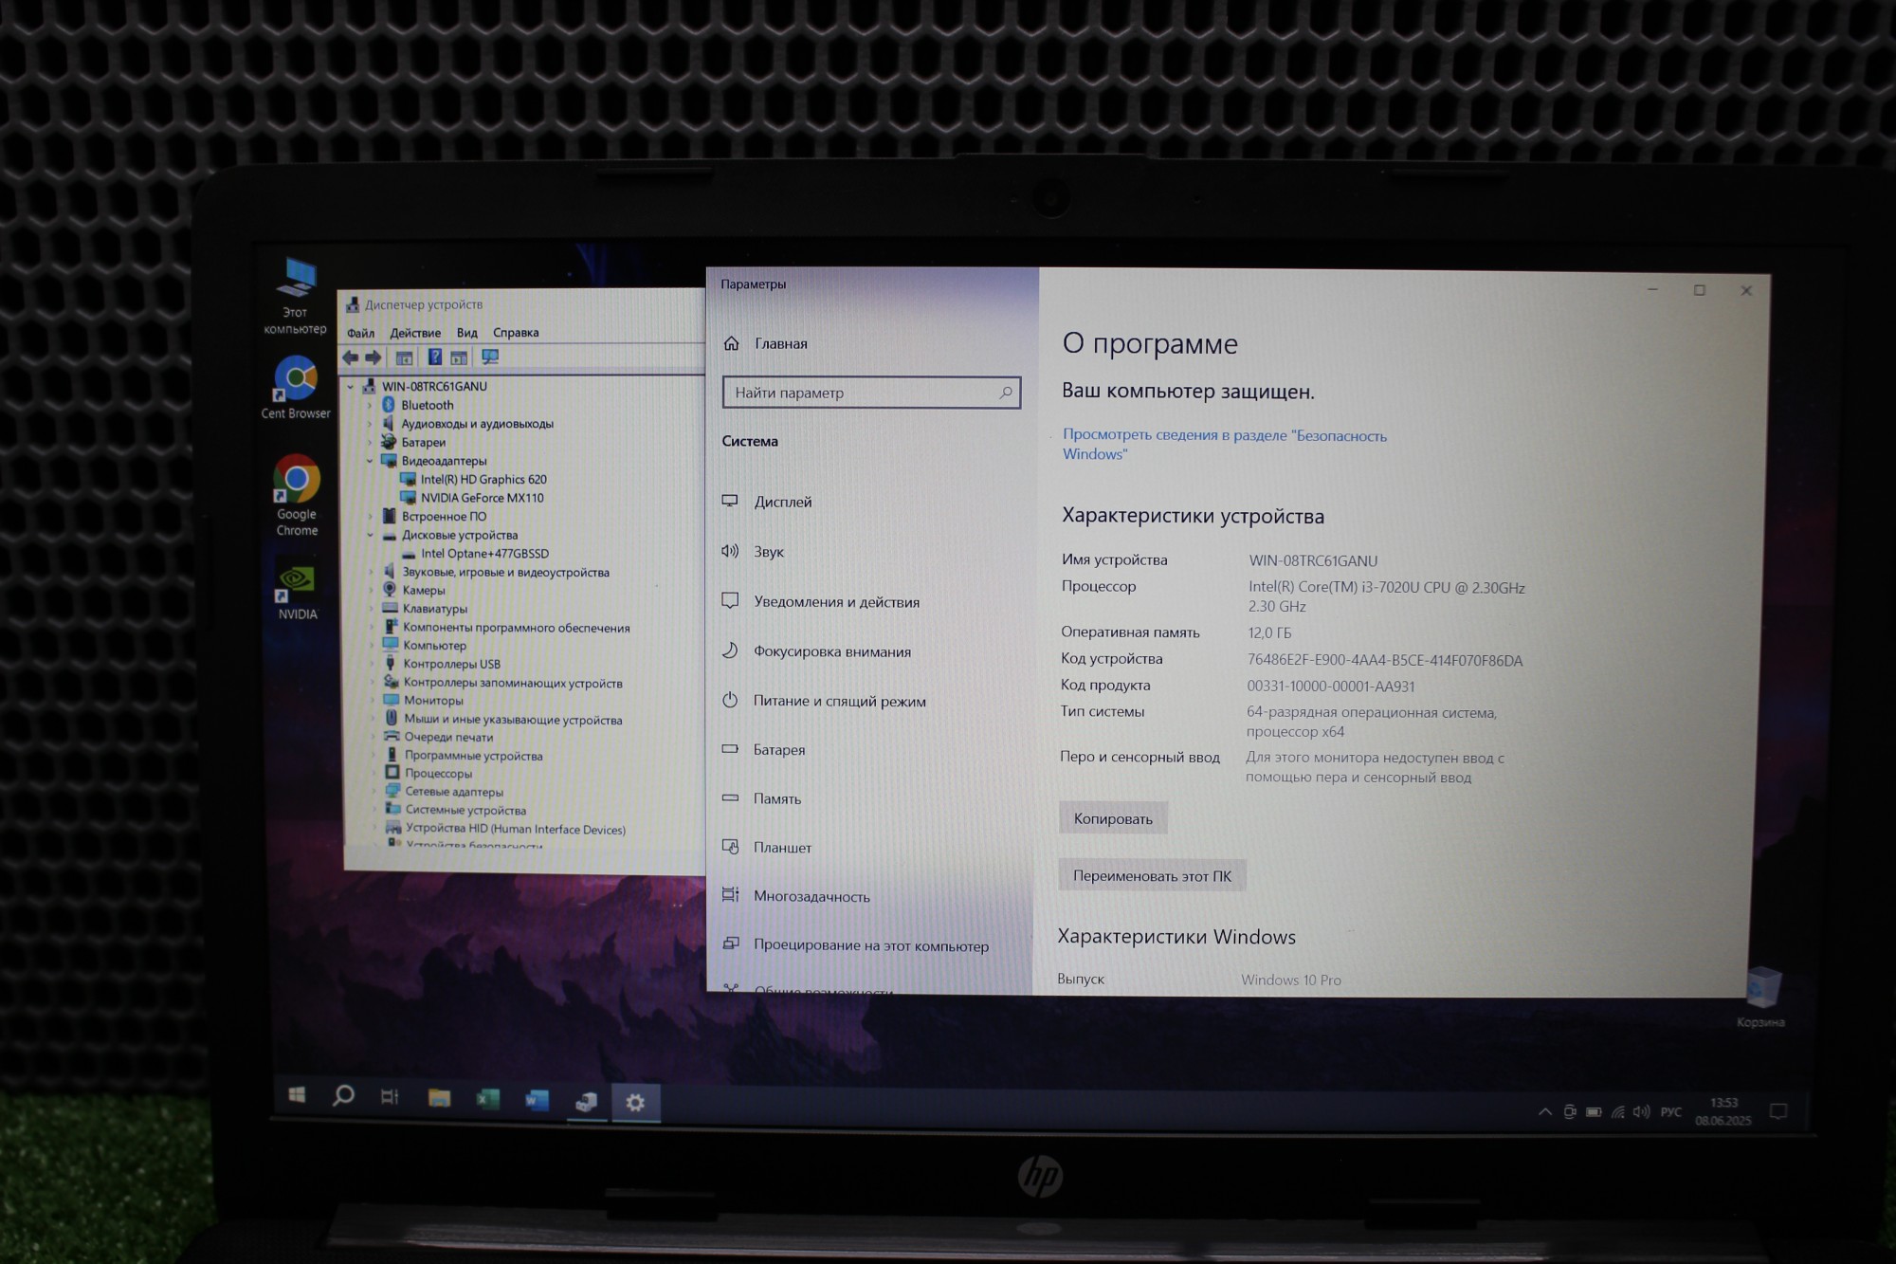This screenshot has width=1896, height=1264.
Task: Open Excel from the taskbar
Action: pos(487,1099)
